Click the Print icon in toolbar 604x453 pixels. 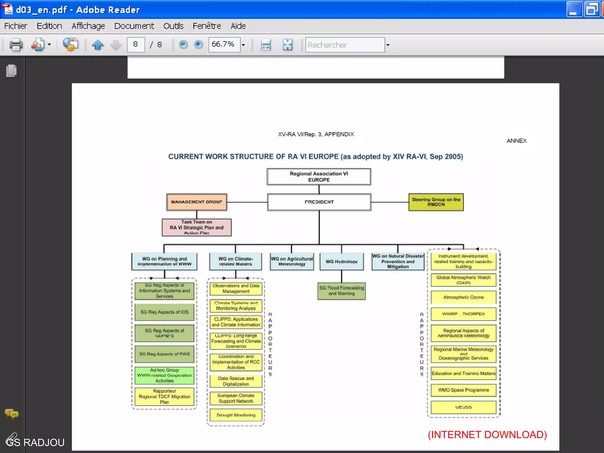[x=16, y=45]
